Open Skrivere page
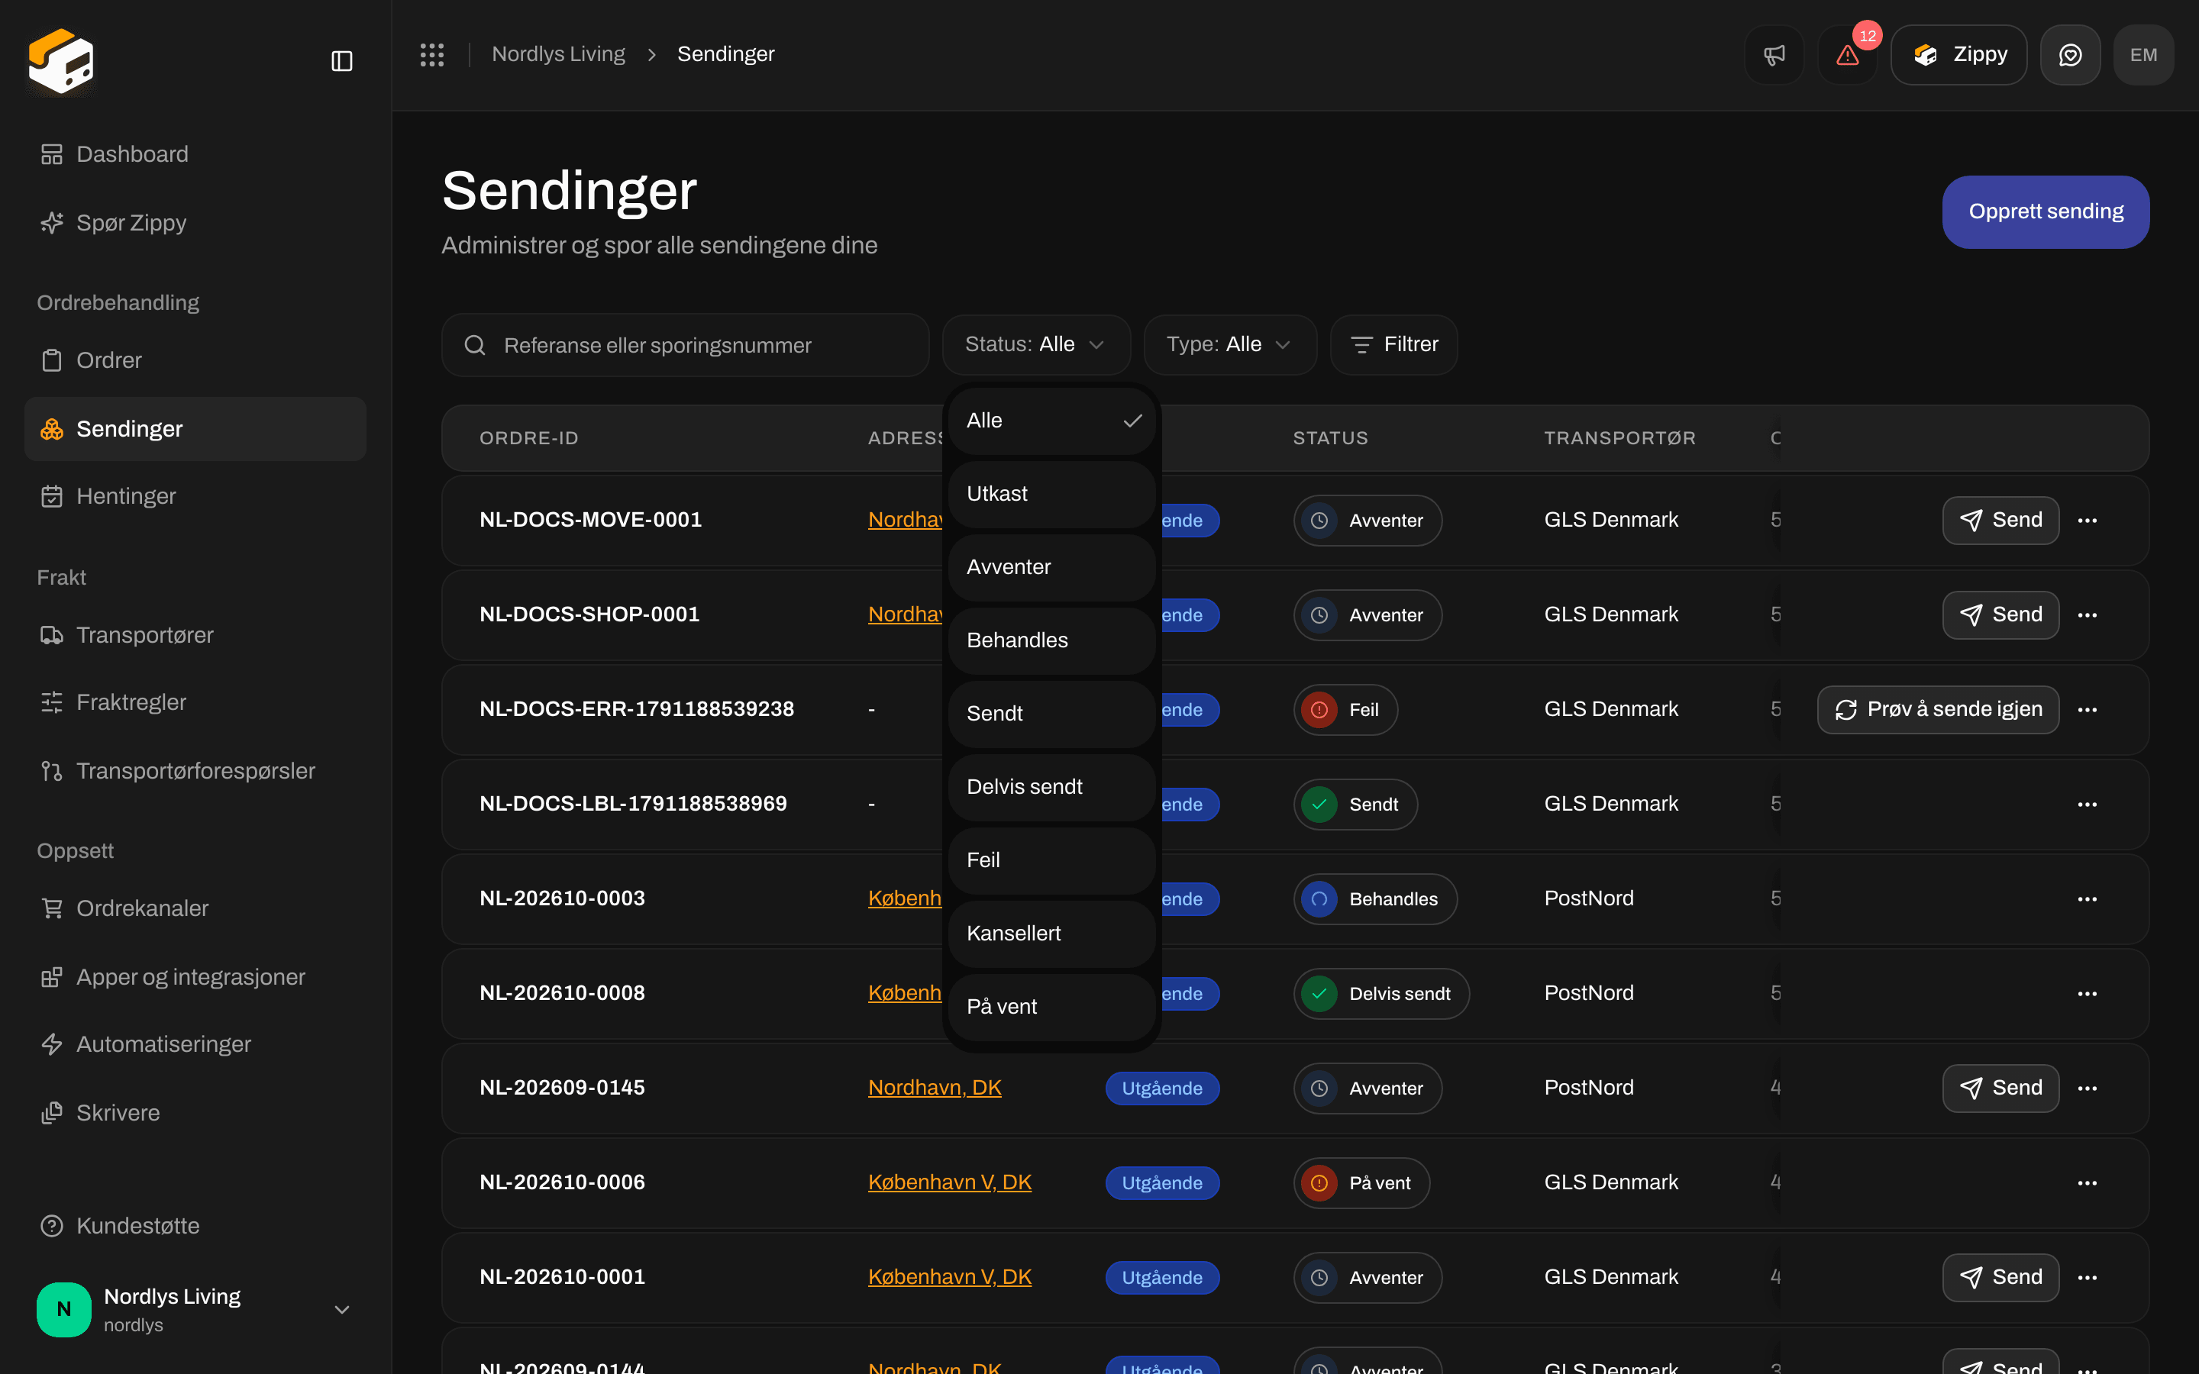This screenshot has height=1374, width=2199. click(195, 1113)
